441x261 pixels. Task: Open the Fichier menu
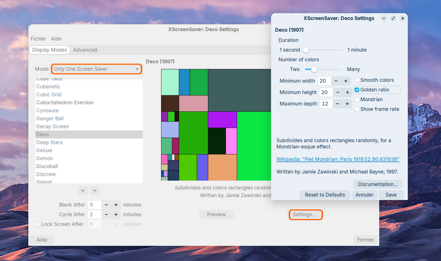pyautogui.click(x=38, y=39)
